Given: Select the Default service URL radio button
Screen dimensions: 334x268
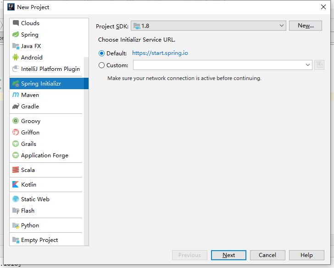Looking at the screenshot, I should [101, 54].
